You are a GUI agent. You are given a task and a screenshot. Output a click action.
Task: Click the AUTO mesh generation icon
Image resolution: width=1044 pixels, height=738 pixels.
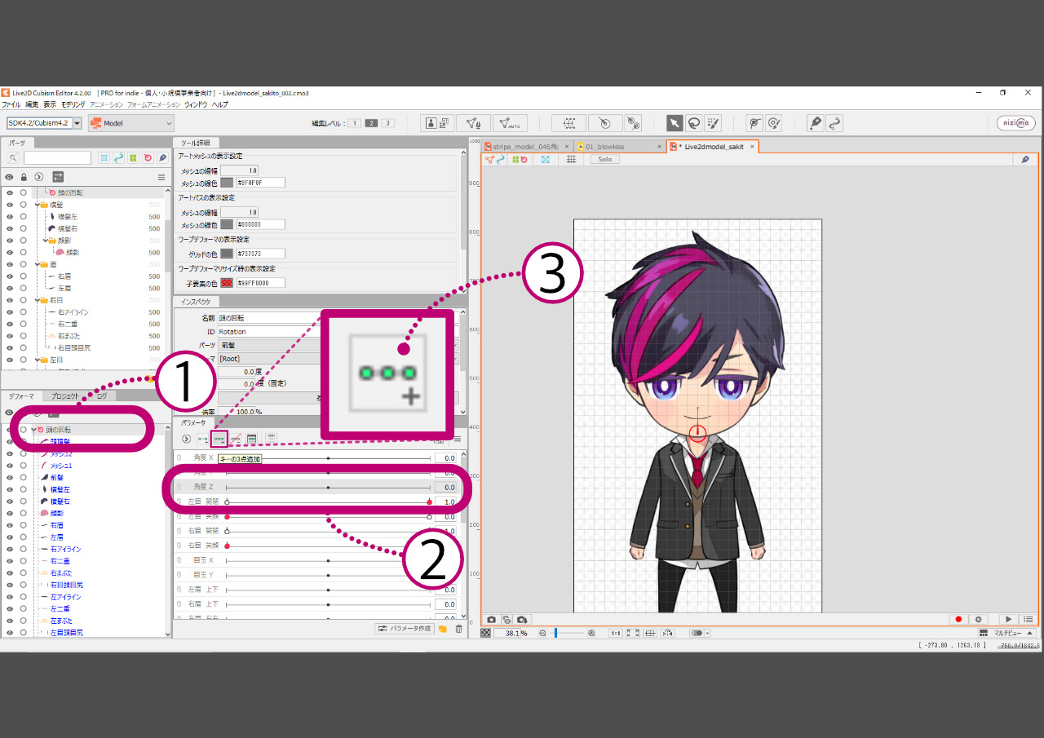(x=510, y=123)
